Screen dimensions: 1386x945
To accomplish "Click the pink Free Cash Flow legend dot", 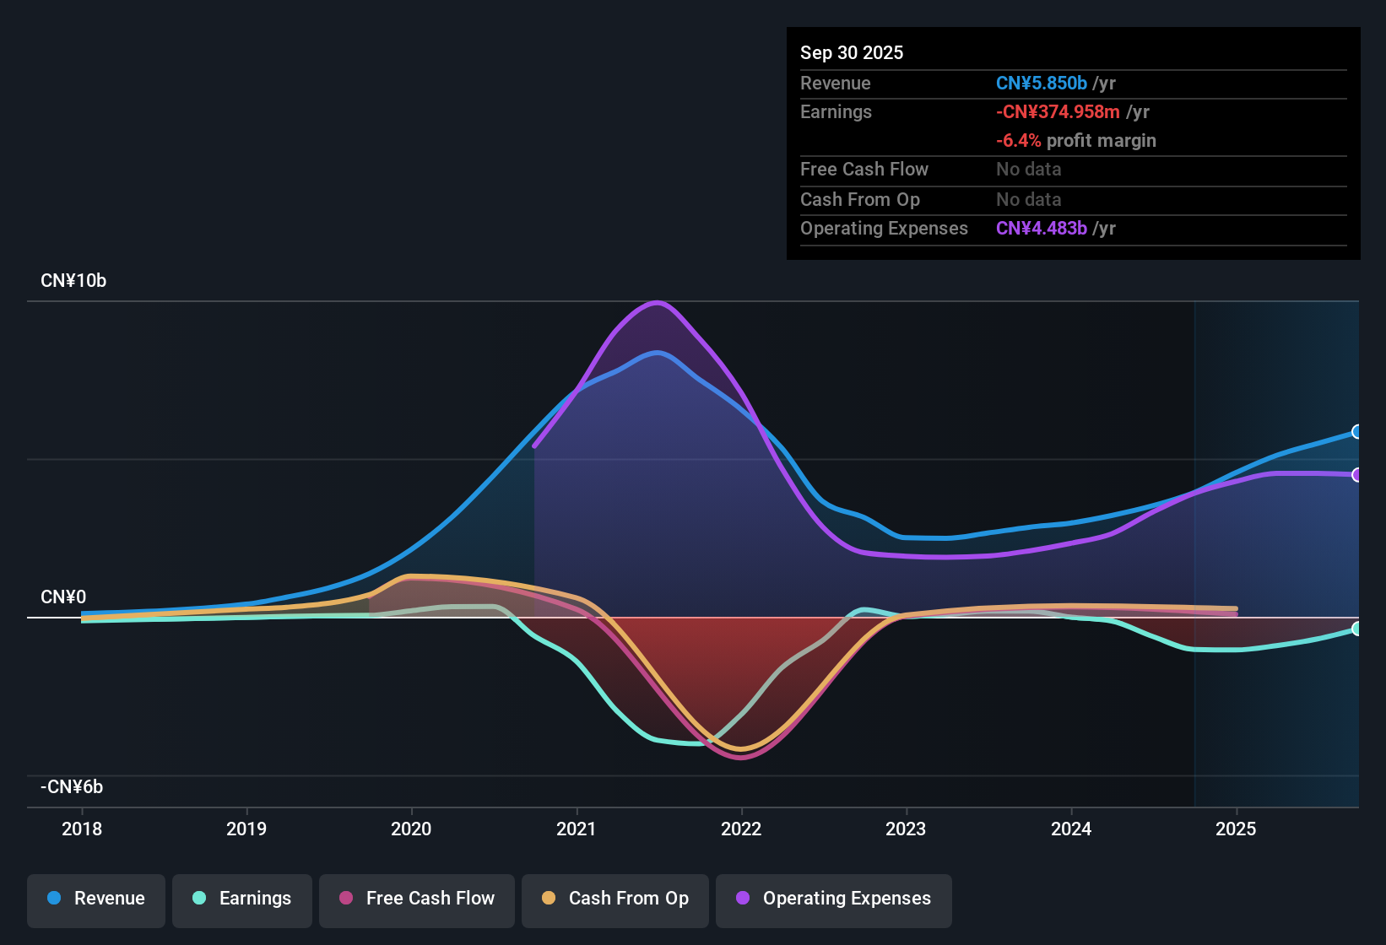I will 346,899.
